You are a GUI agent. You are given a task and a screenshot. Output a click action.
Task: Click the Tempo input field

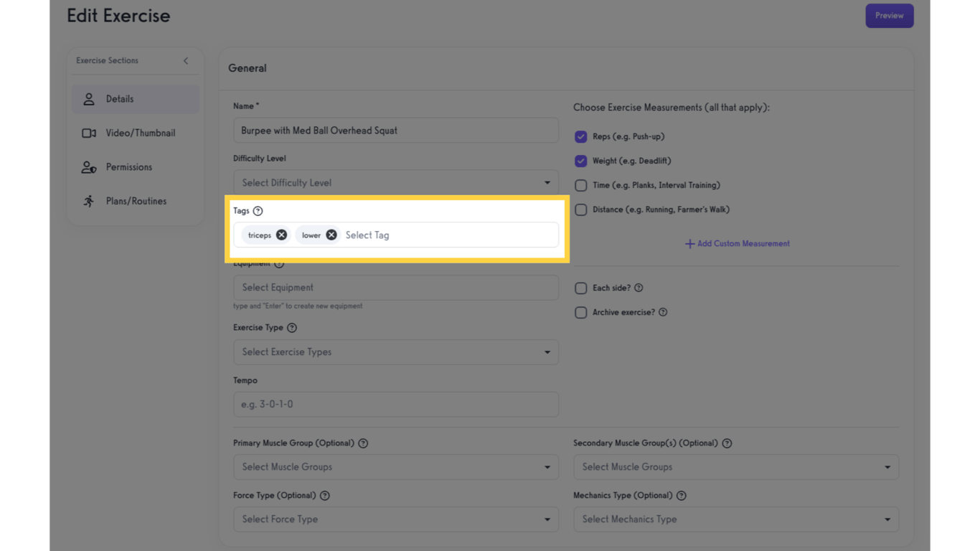point(396,404)
